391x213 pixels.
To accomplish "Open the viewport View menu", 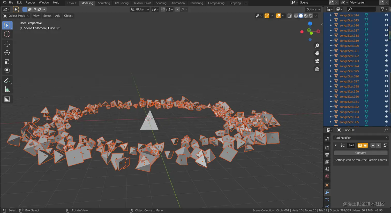I will pyautogui.click(x=36, y=16).
